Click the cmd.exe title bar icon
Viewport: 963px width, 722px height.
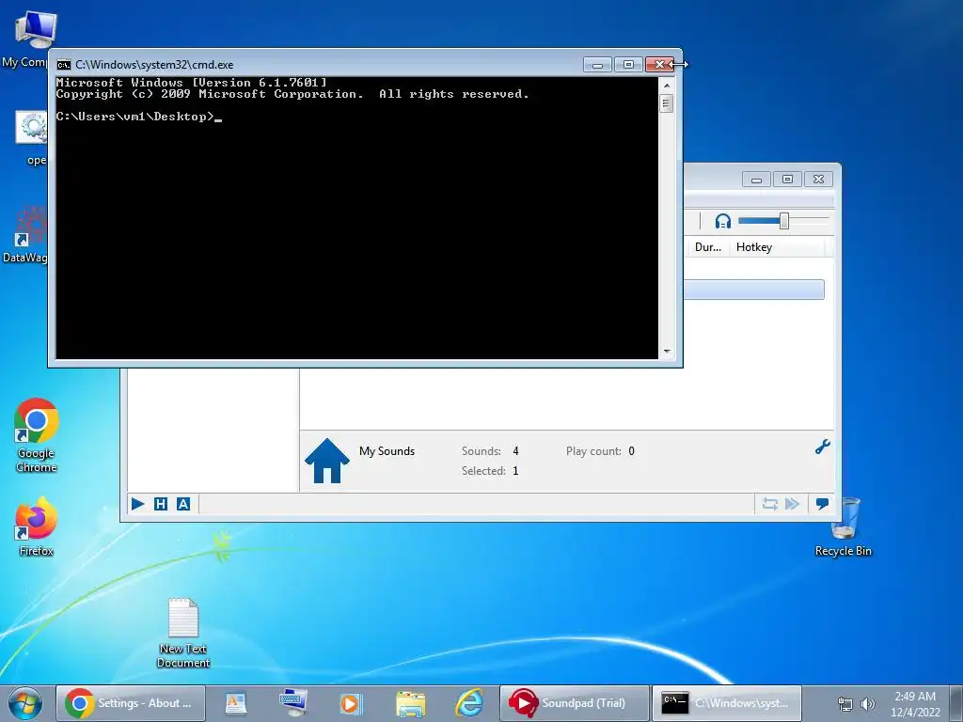point(63,65)
